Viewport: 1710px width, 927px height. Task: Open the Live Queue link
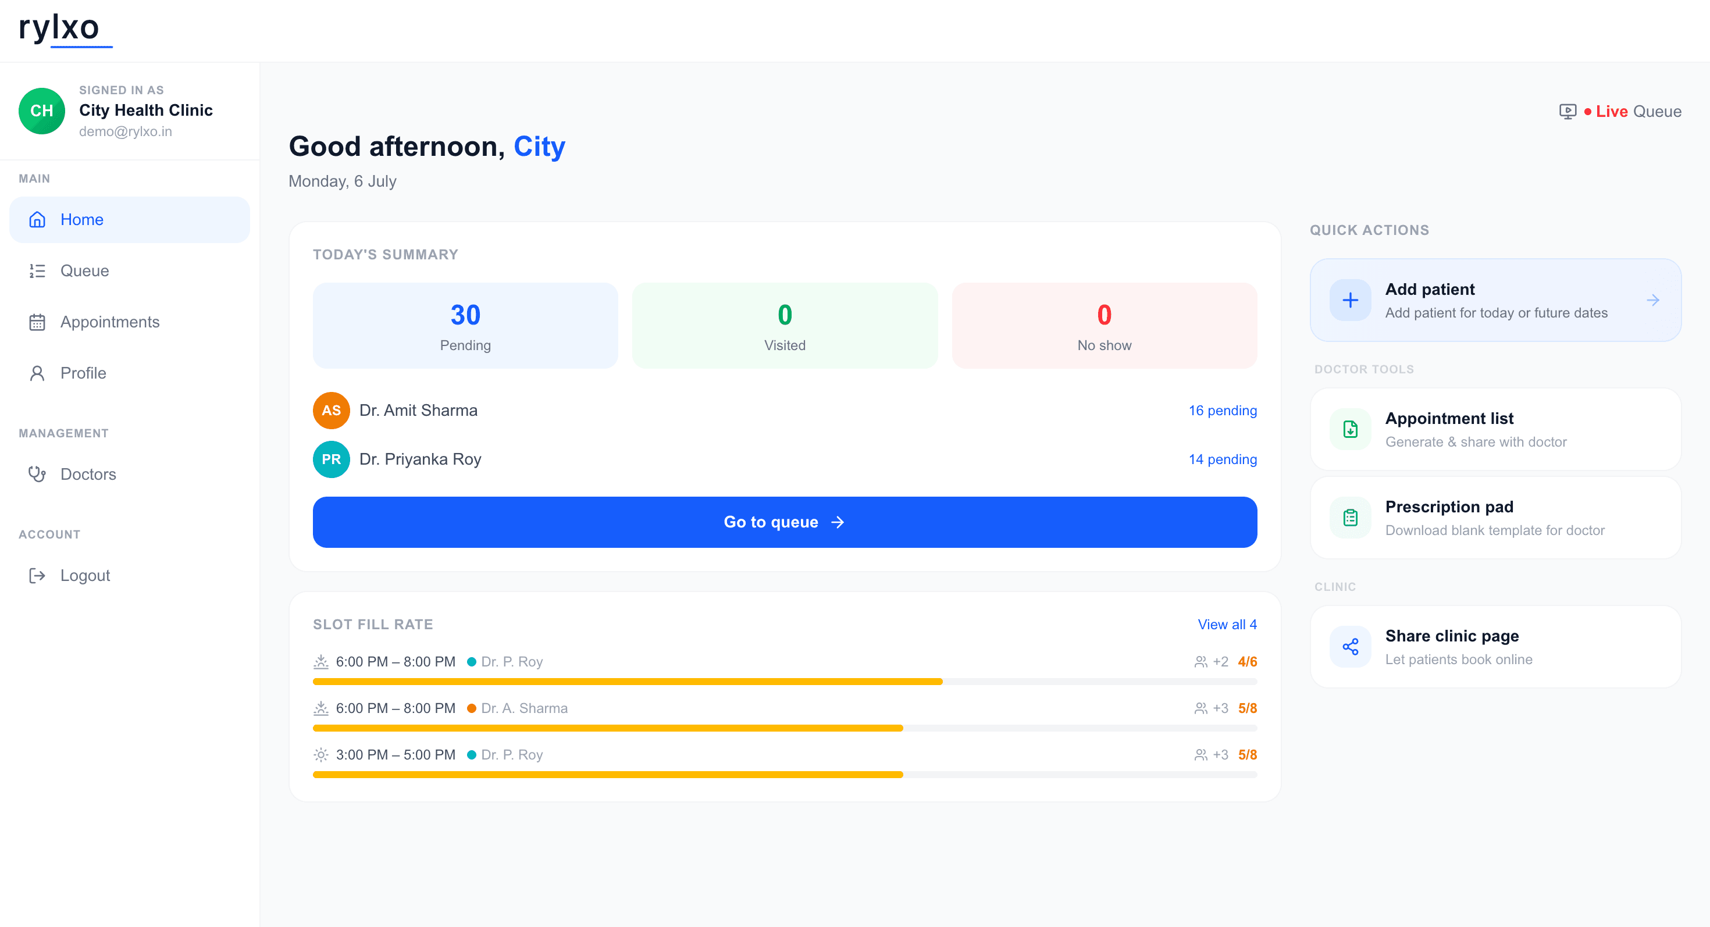click(x=1620, y=112)
